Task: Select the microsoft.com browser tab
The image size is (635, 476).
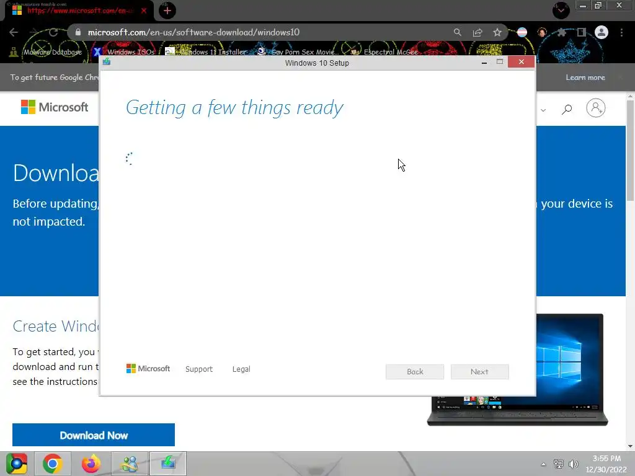Action: (79, 11)
